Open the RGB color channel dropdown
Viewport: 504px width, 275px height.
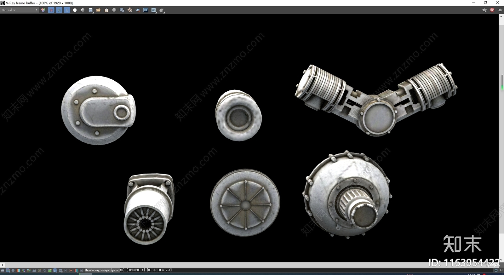(19, 10)
